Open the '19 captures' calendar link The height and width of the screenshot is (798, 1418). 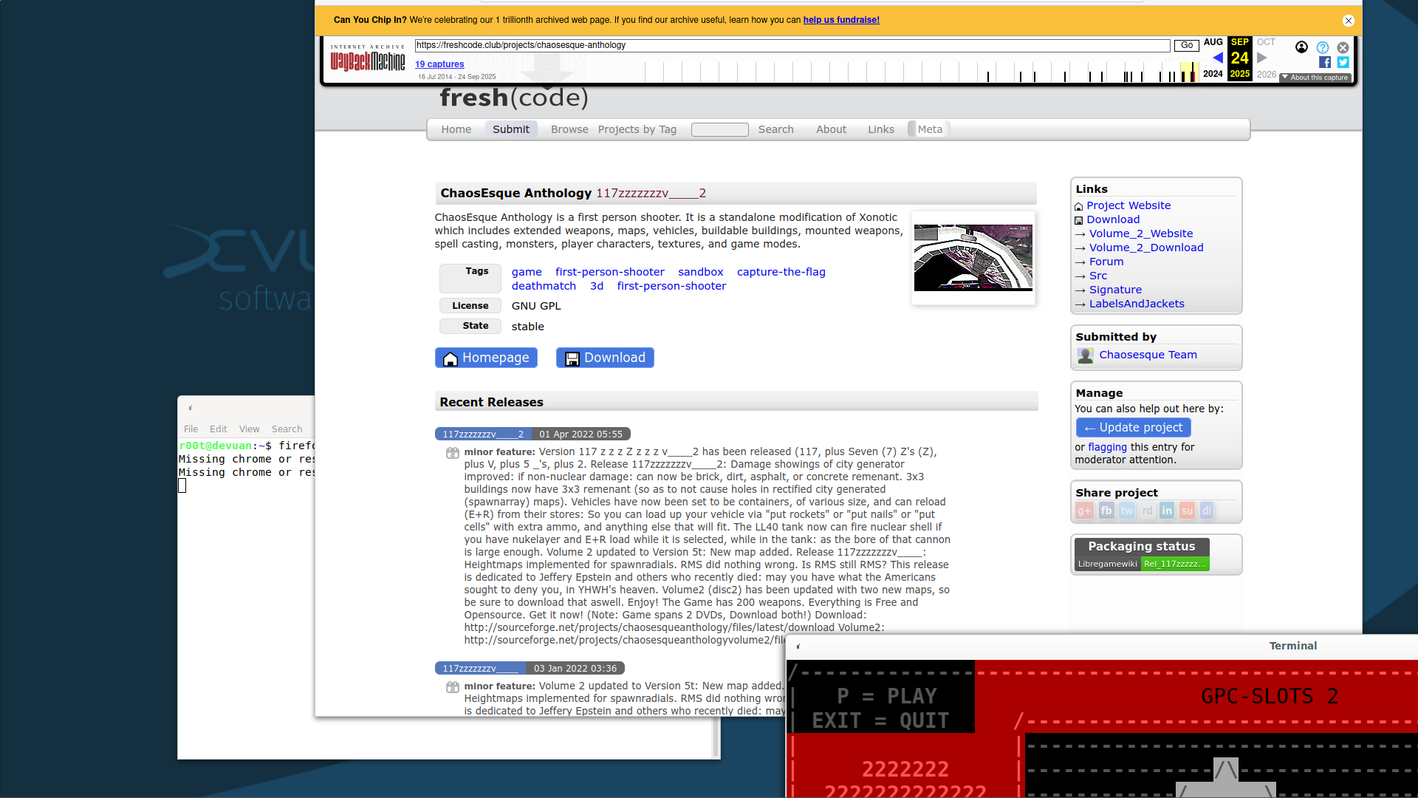(439, 64)
